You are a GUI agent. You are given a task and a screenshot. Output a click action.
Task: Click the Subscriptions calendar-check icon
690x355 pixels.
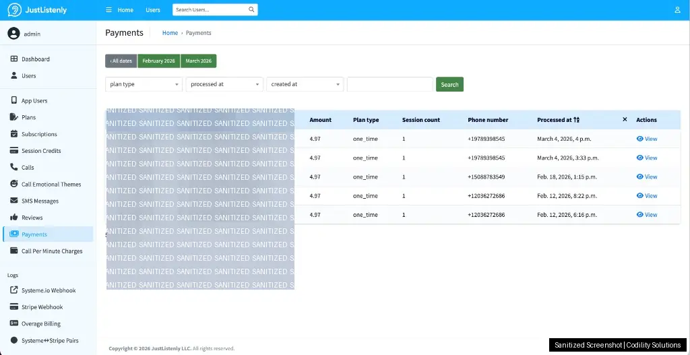pyautogui.click(x=14, y=134)
